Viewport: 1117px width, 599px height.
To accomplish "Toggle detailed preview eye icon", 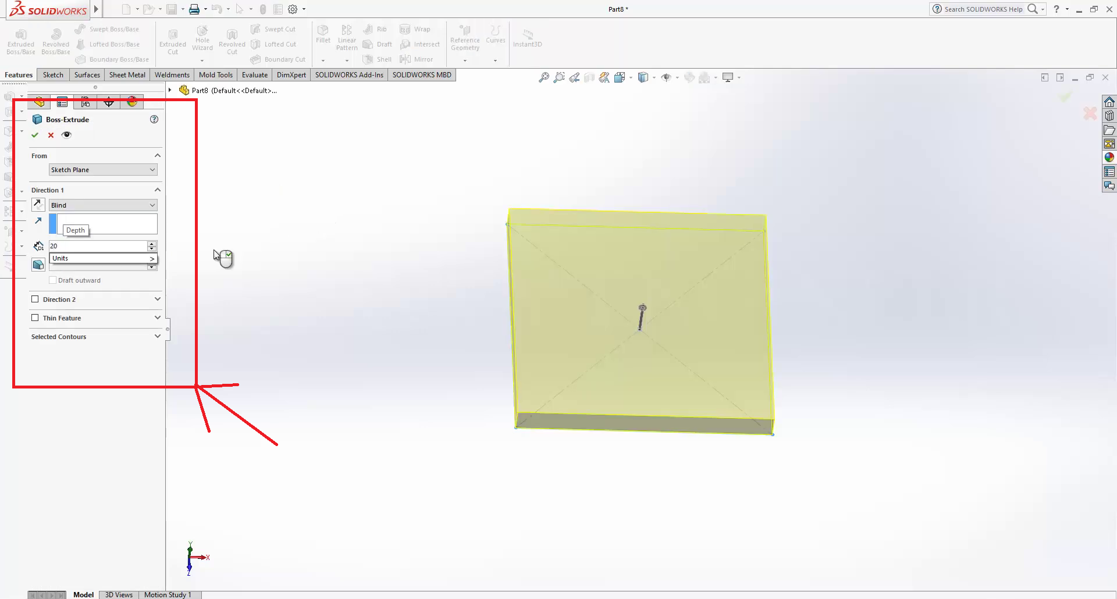I will point(67,135).
